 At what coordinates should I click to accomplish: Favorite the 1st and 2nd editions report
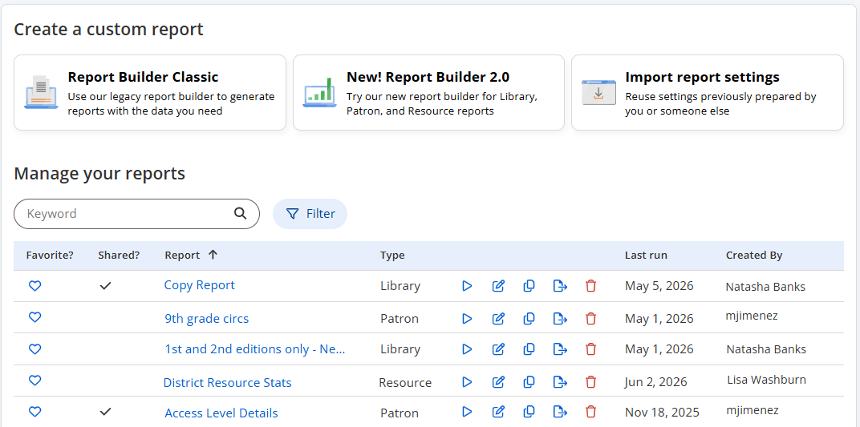point(34,348)
